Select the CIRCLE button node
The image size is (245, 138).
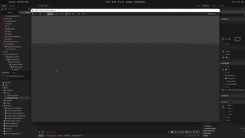[x=16, y=70]
